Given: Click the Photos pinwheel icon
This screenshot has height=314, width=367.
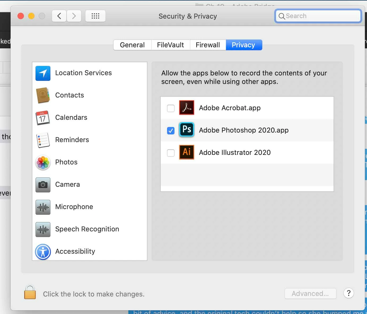Looking at the screenshot, I should coord(43,162).
